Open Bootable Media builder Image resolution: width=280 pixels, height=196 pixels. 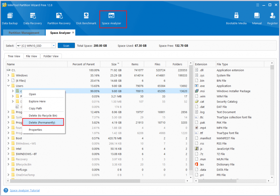[x=236, y=19]
